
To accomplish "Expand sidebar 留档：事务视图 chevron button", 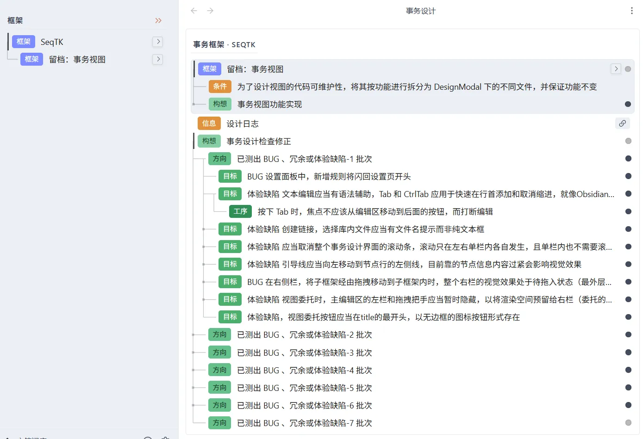I will pos(158,59).
